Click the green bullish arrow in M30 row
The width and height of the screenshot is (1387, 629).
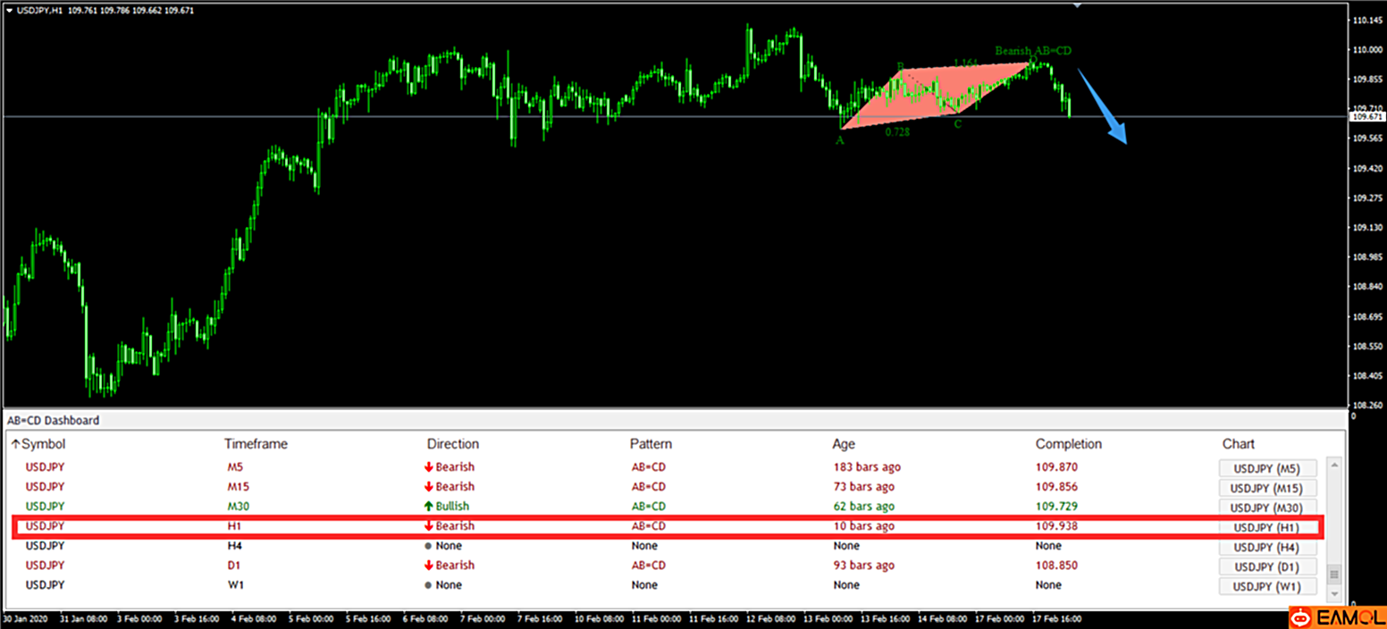pos(429,507)
